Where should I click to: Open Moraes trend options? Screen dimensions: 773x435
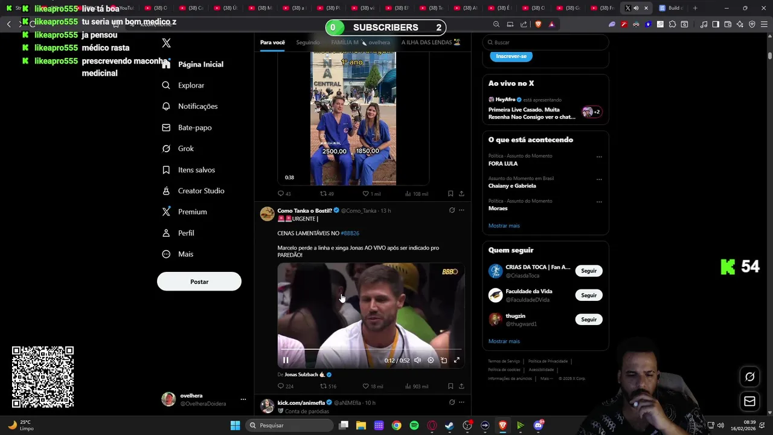point(599,202)
